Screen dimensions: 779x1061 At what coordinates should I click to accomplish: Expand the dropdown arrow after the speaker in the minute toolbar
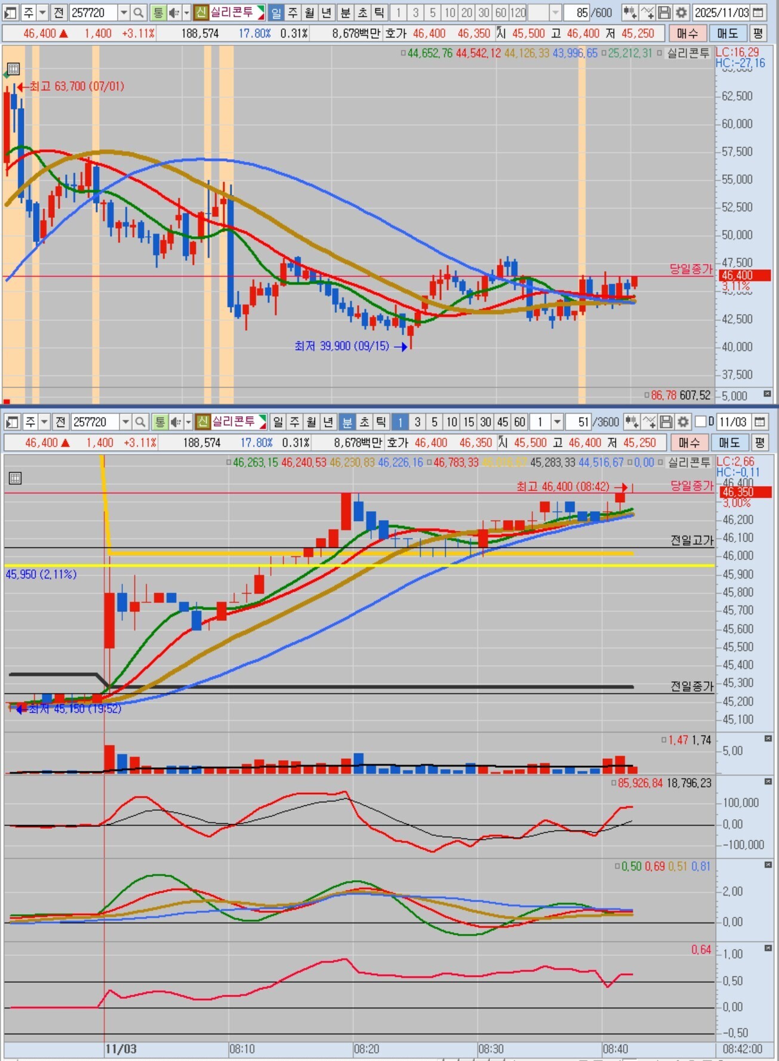[x=189, y=422]
